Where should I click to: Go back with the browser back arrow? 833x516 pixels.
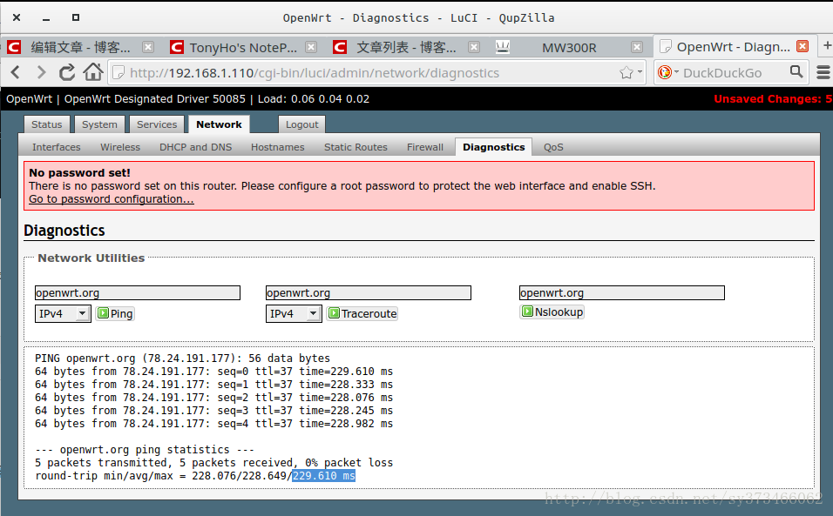[16, 72]
